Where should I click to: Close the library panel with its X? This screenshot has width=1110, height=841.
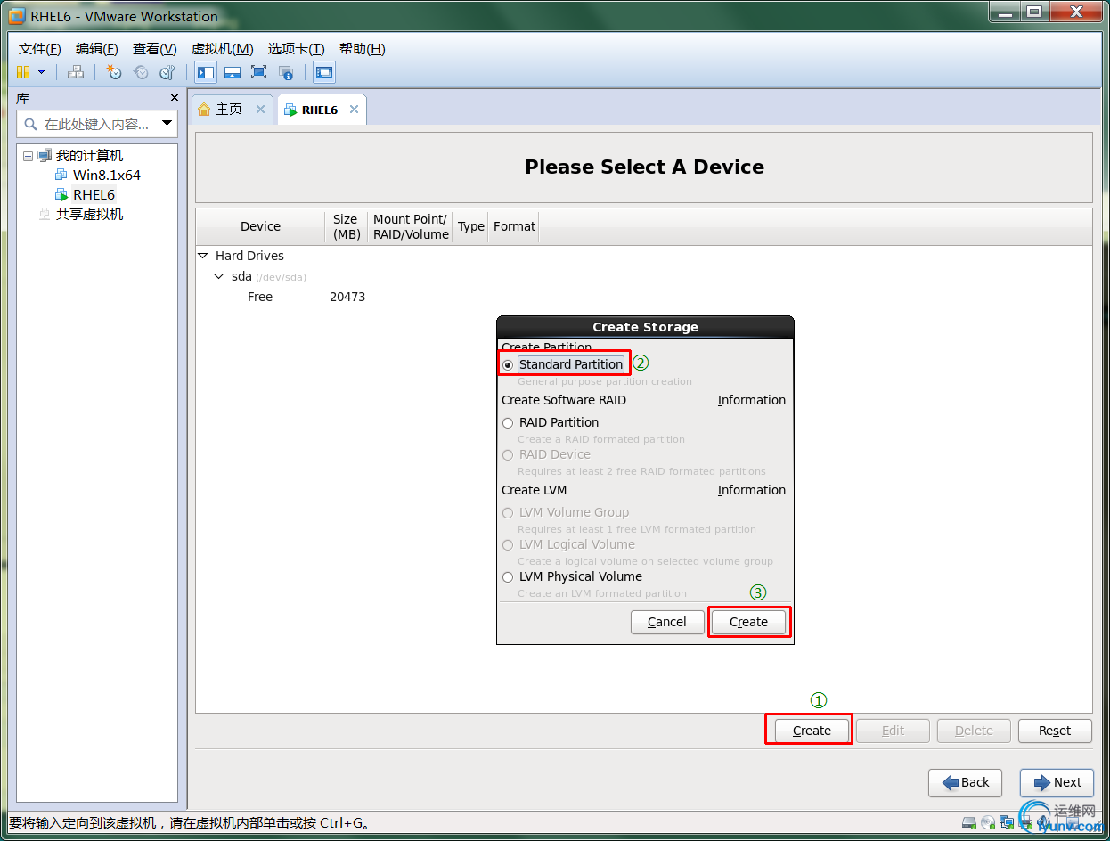[x=174, y=98]
